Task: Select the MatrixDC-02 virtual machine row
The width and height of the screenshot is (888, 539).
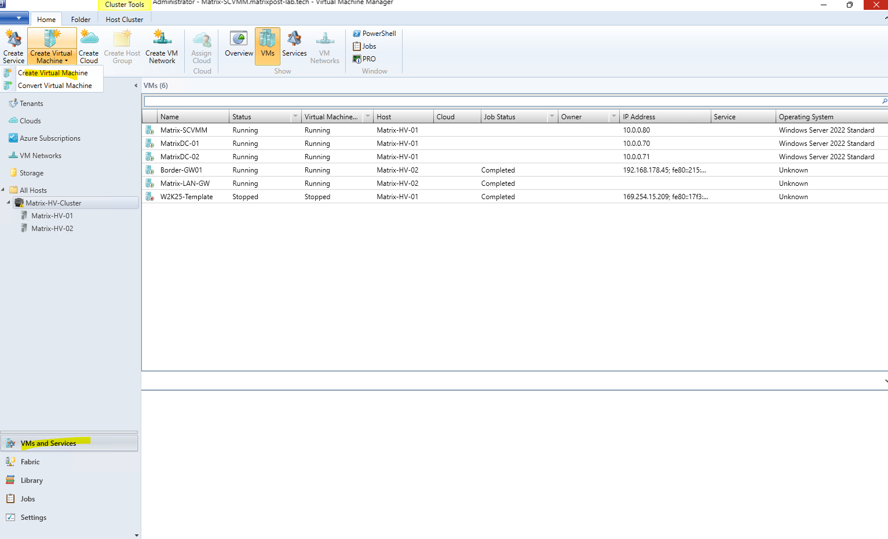Action: (x=515, y=157)
